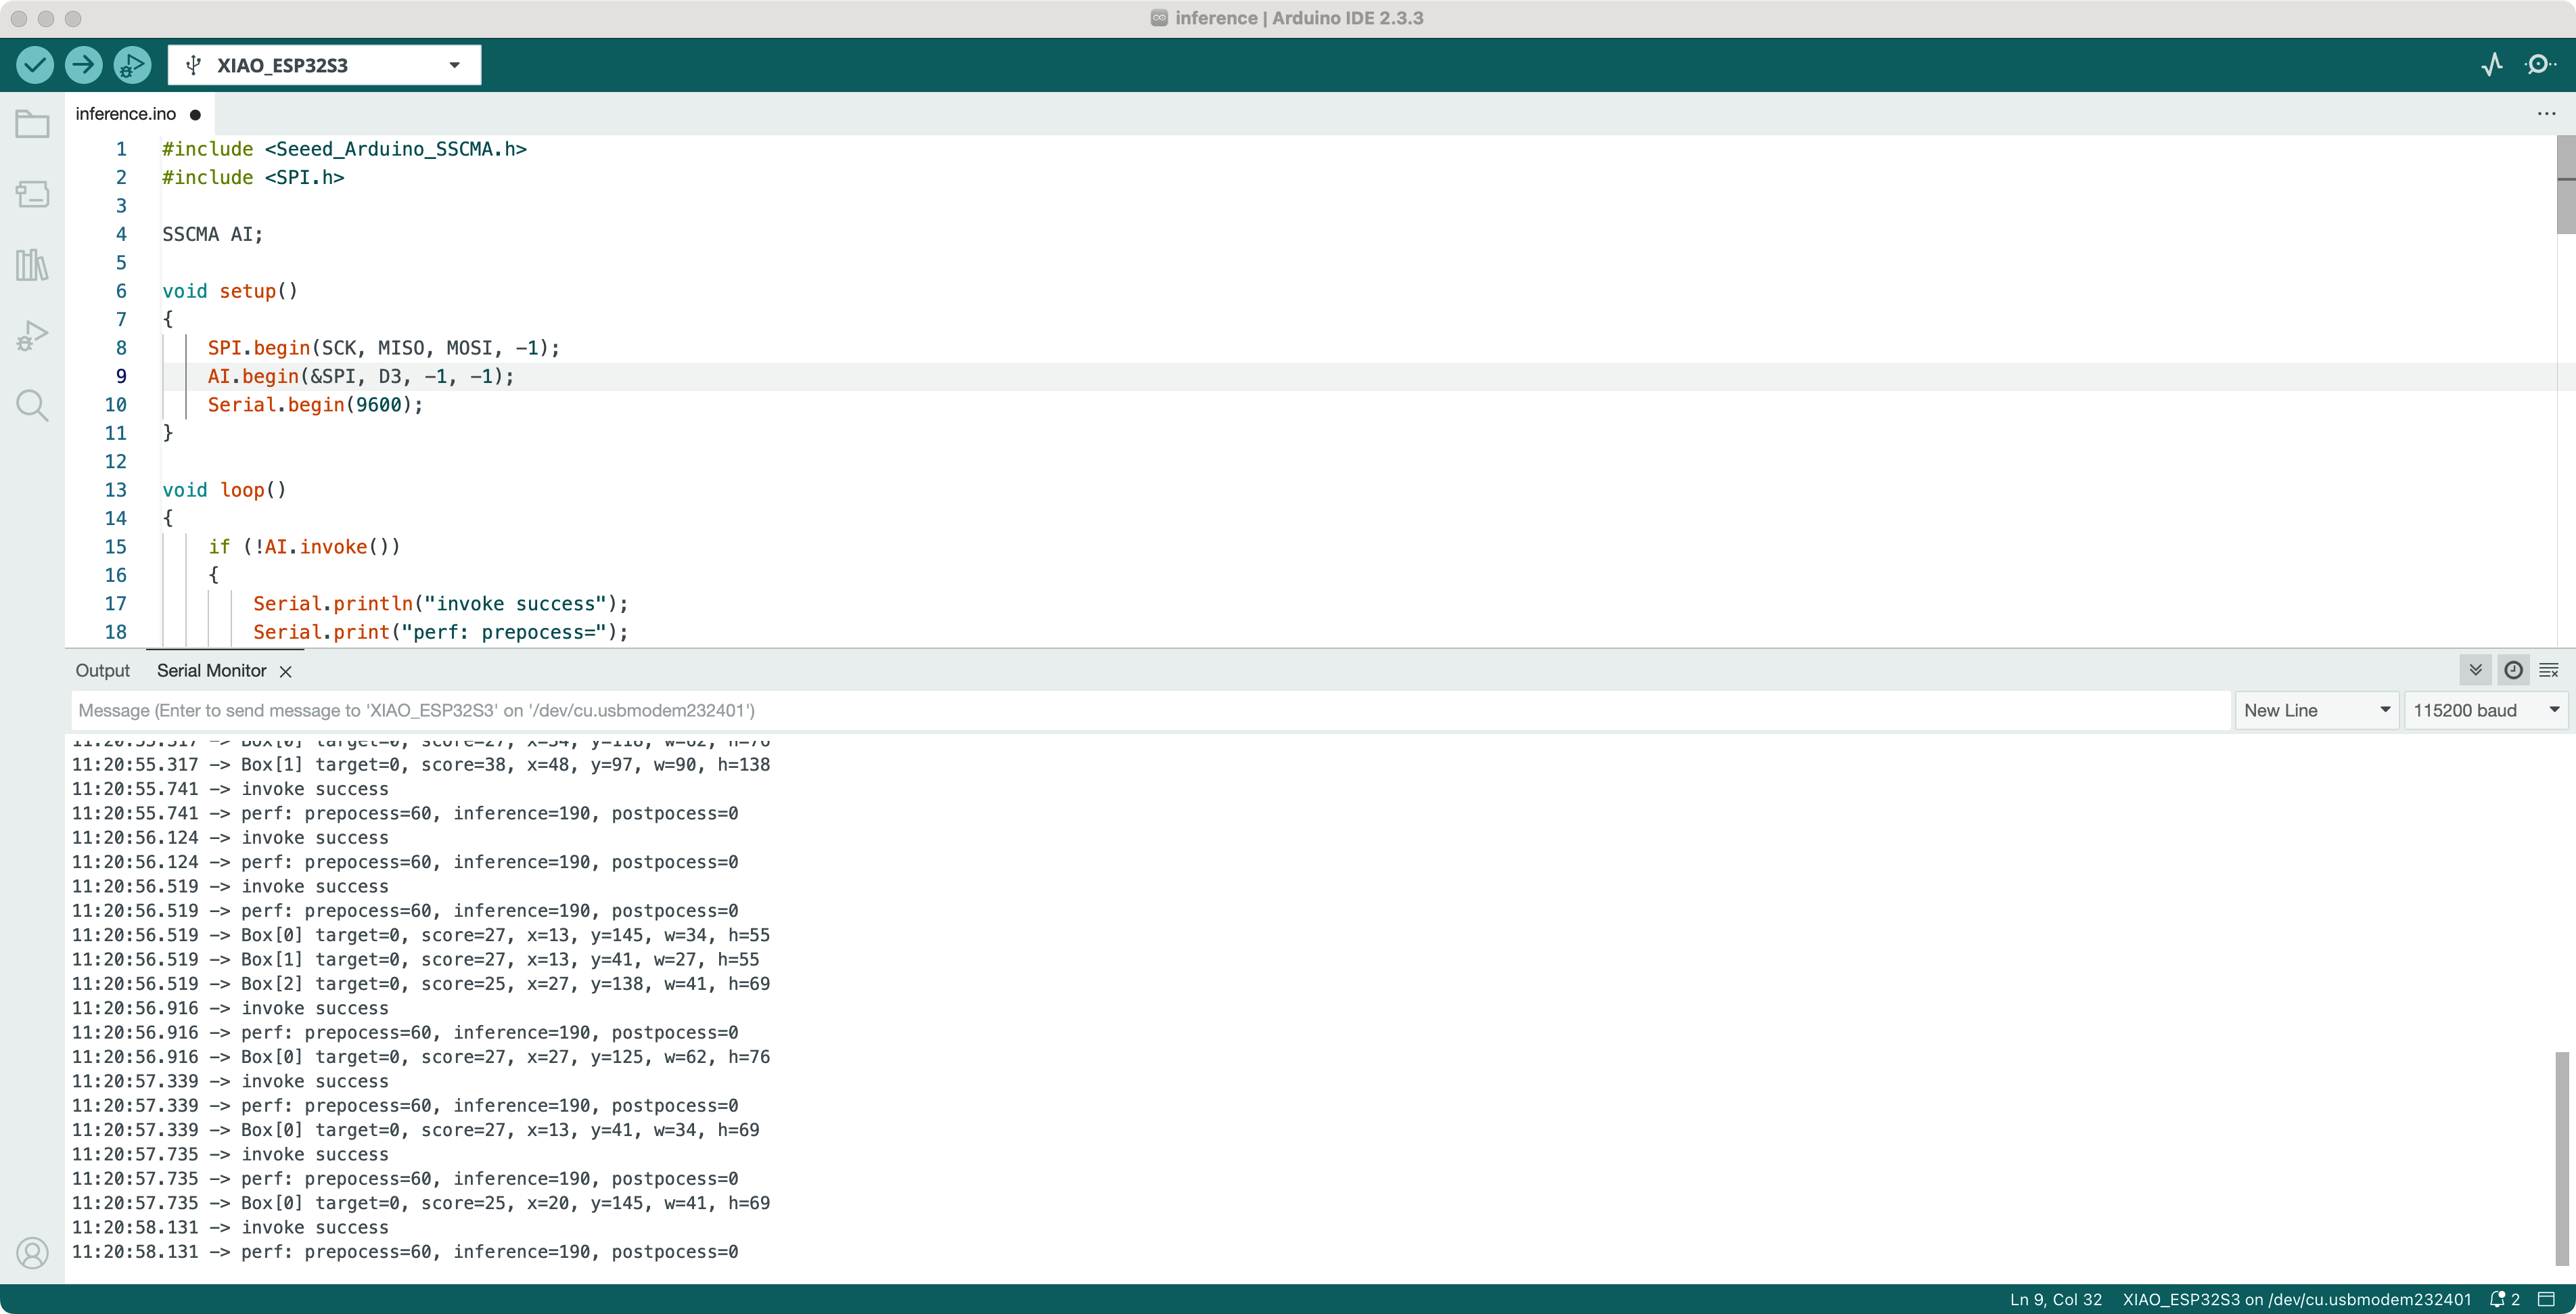Click the XIAO_ESP32S3 port status in status bar
Viewport: 2576px width, 1314px height.
2297,1300
